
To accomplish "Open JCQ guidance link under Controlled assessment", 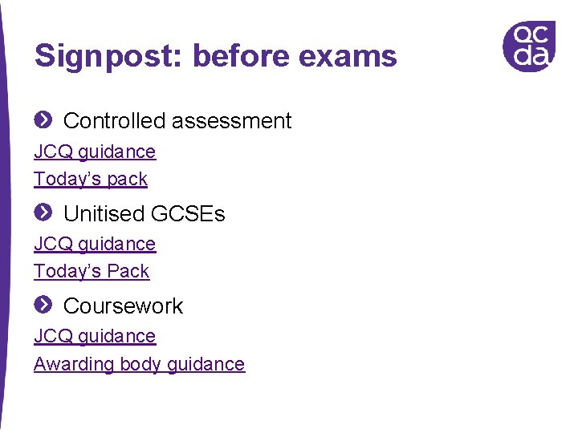I will pos(95,152).
